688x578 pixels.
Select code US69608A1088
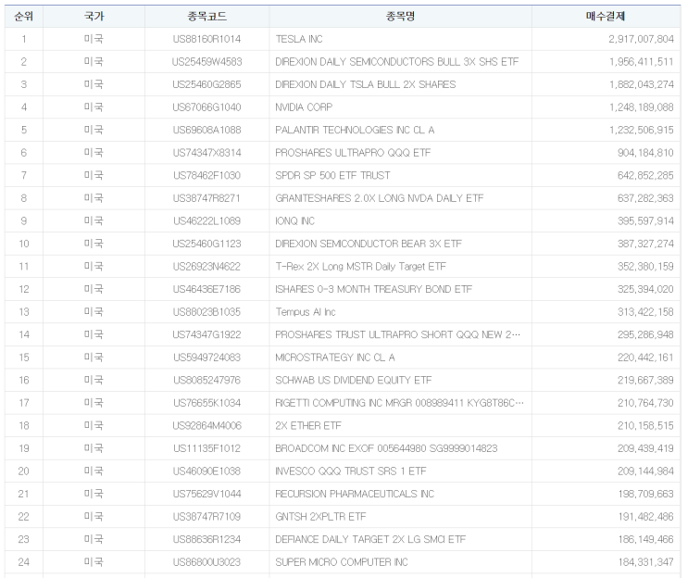pyautogui.click(x=206, y=130)
